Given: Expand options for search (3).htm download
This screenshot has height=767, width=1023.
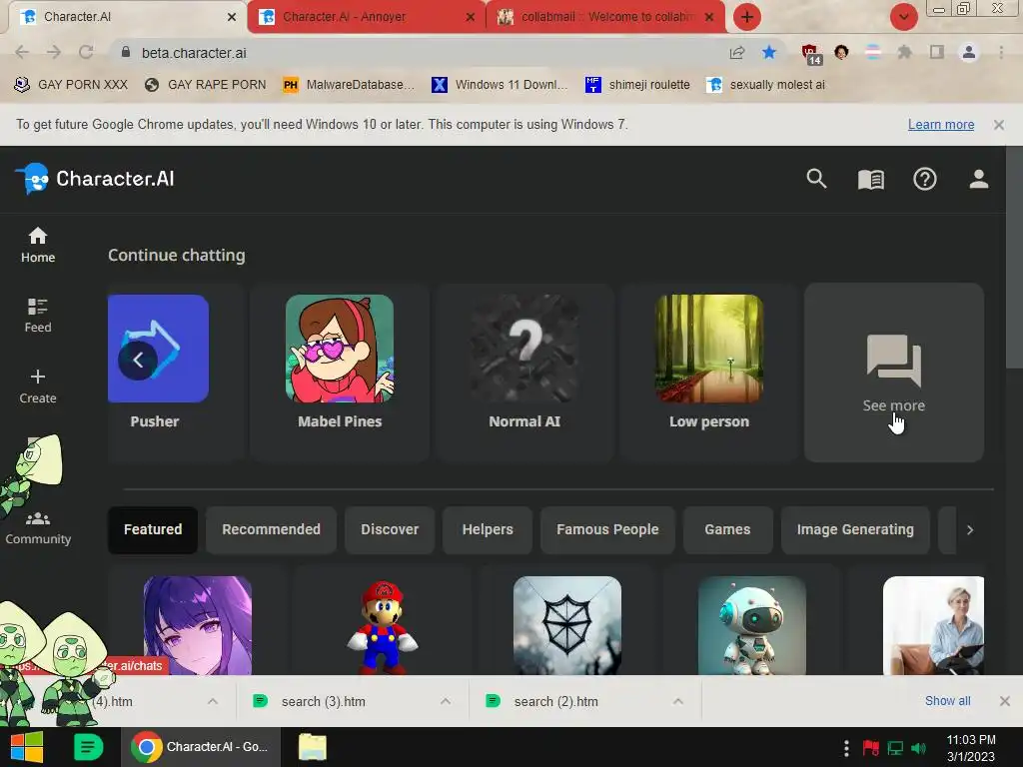Looking at the screenshot, I should coord(445,701).
